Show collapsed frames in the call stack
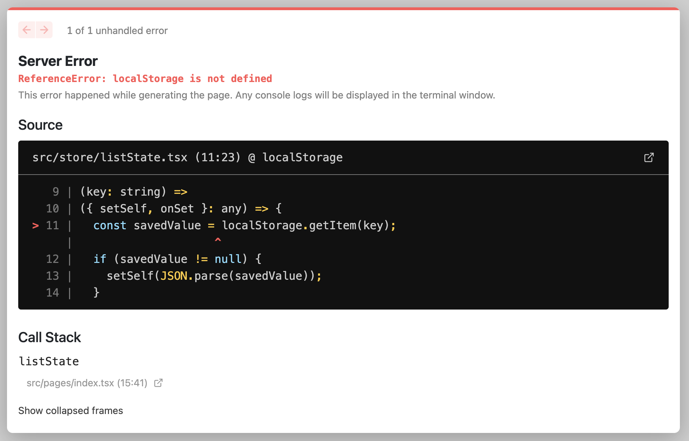 tap(70, 411)
